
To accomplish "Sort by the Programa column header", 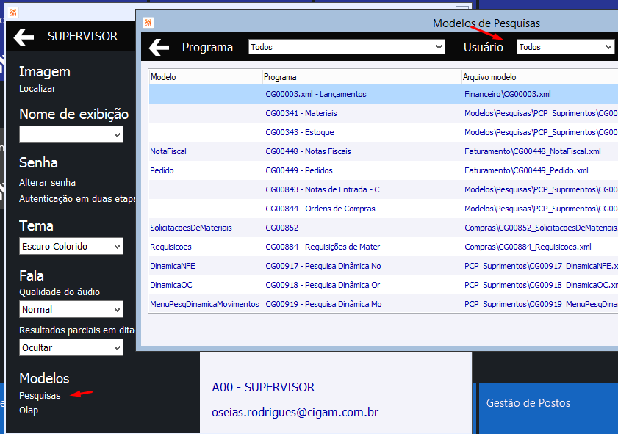I will tap(362, 77).
